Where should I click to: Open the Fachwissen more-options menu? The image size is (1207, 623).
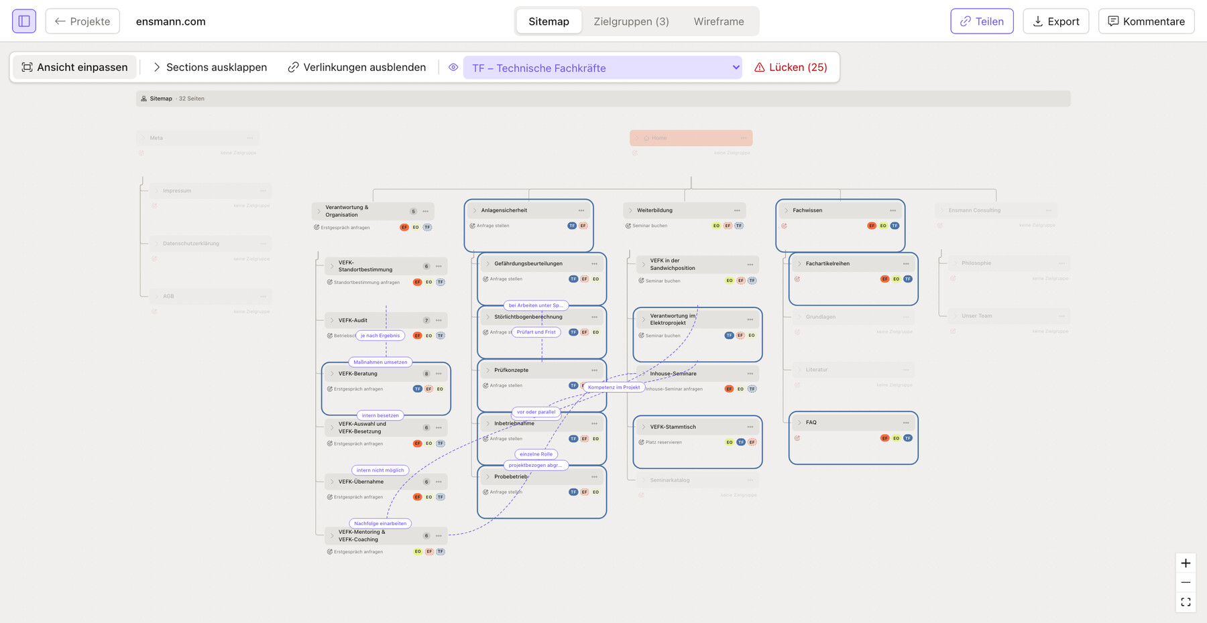coord(893,210)
